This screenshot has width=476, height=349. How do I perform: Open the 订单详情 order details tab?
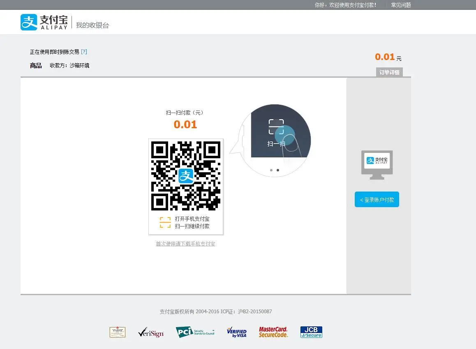point(389,72)
